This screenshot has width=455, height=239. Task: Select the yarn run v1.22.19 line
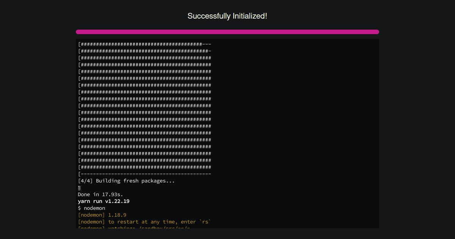coord(104,201)
